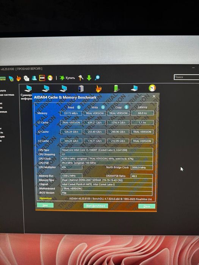Click the Купить buy button label
Viewport: 199px width, 265px height.
tap(70, 78)
